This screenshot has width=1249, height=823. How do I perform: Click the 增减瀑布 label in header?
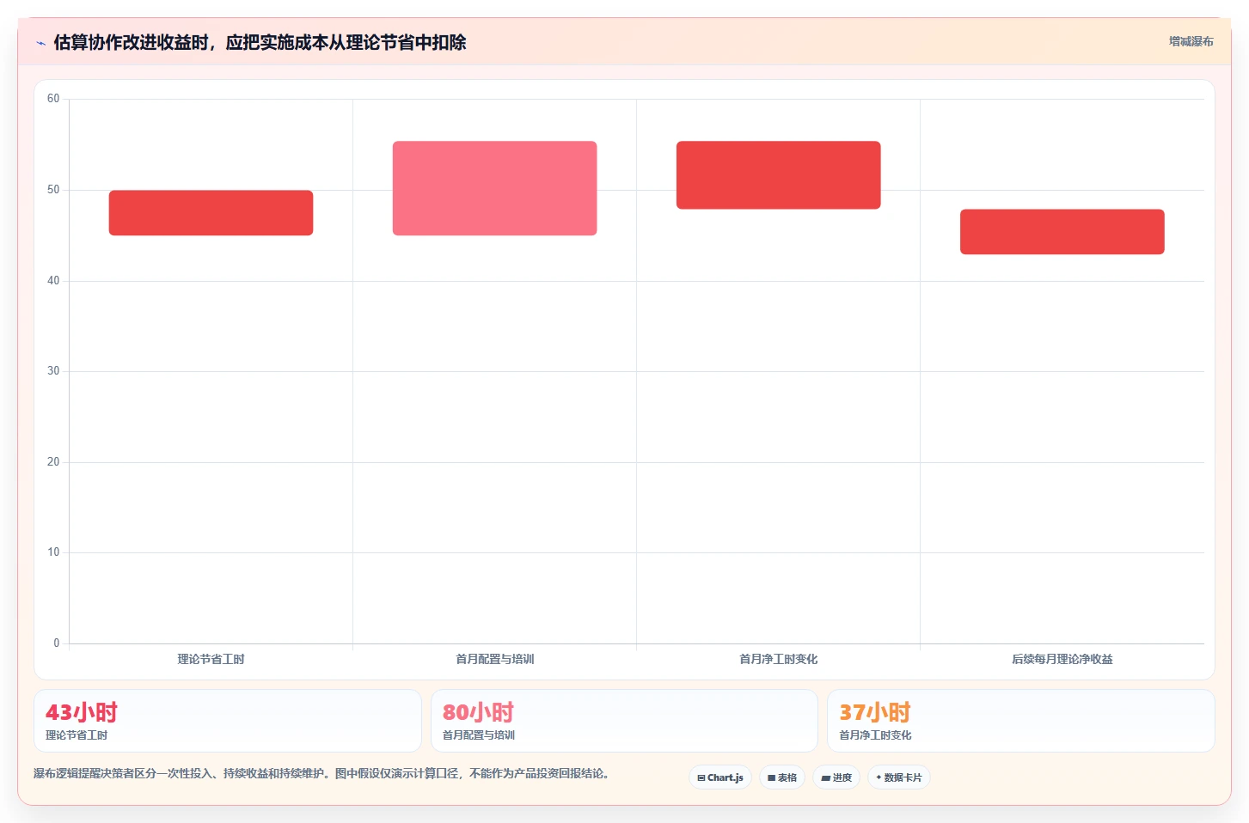[1191, 41]
